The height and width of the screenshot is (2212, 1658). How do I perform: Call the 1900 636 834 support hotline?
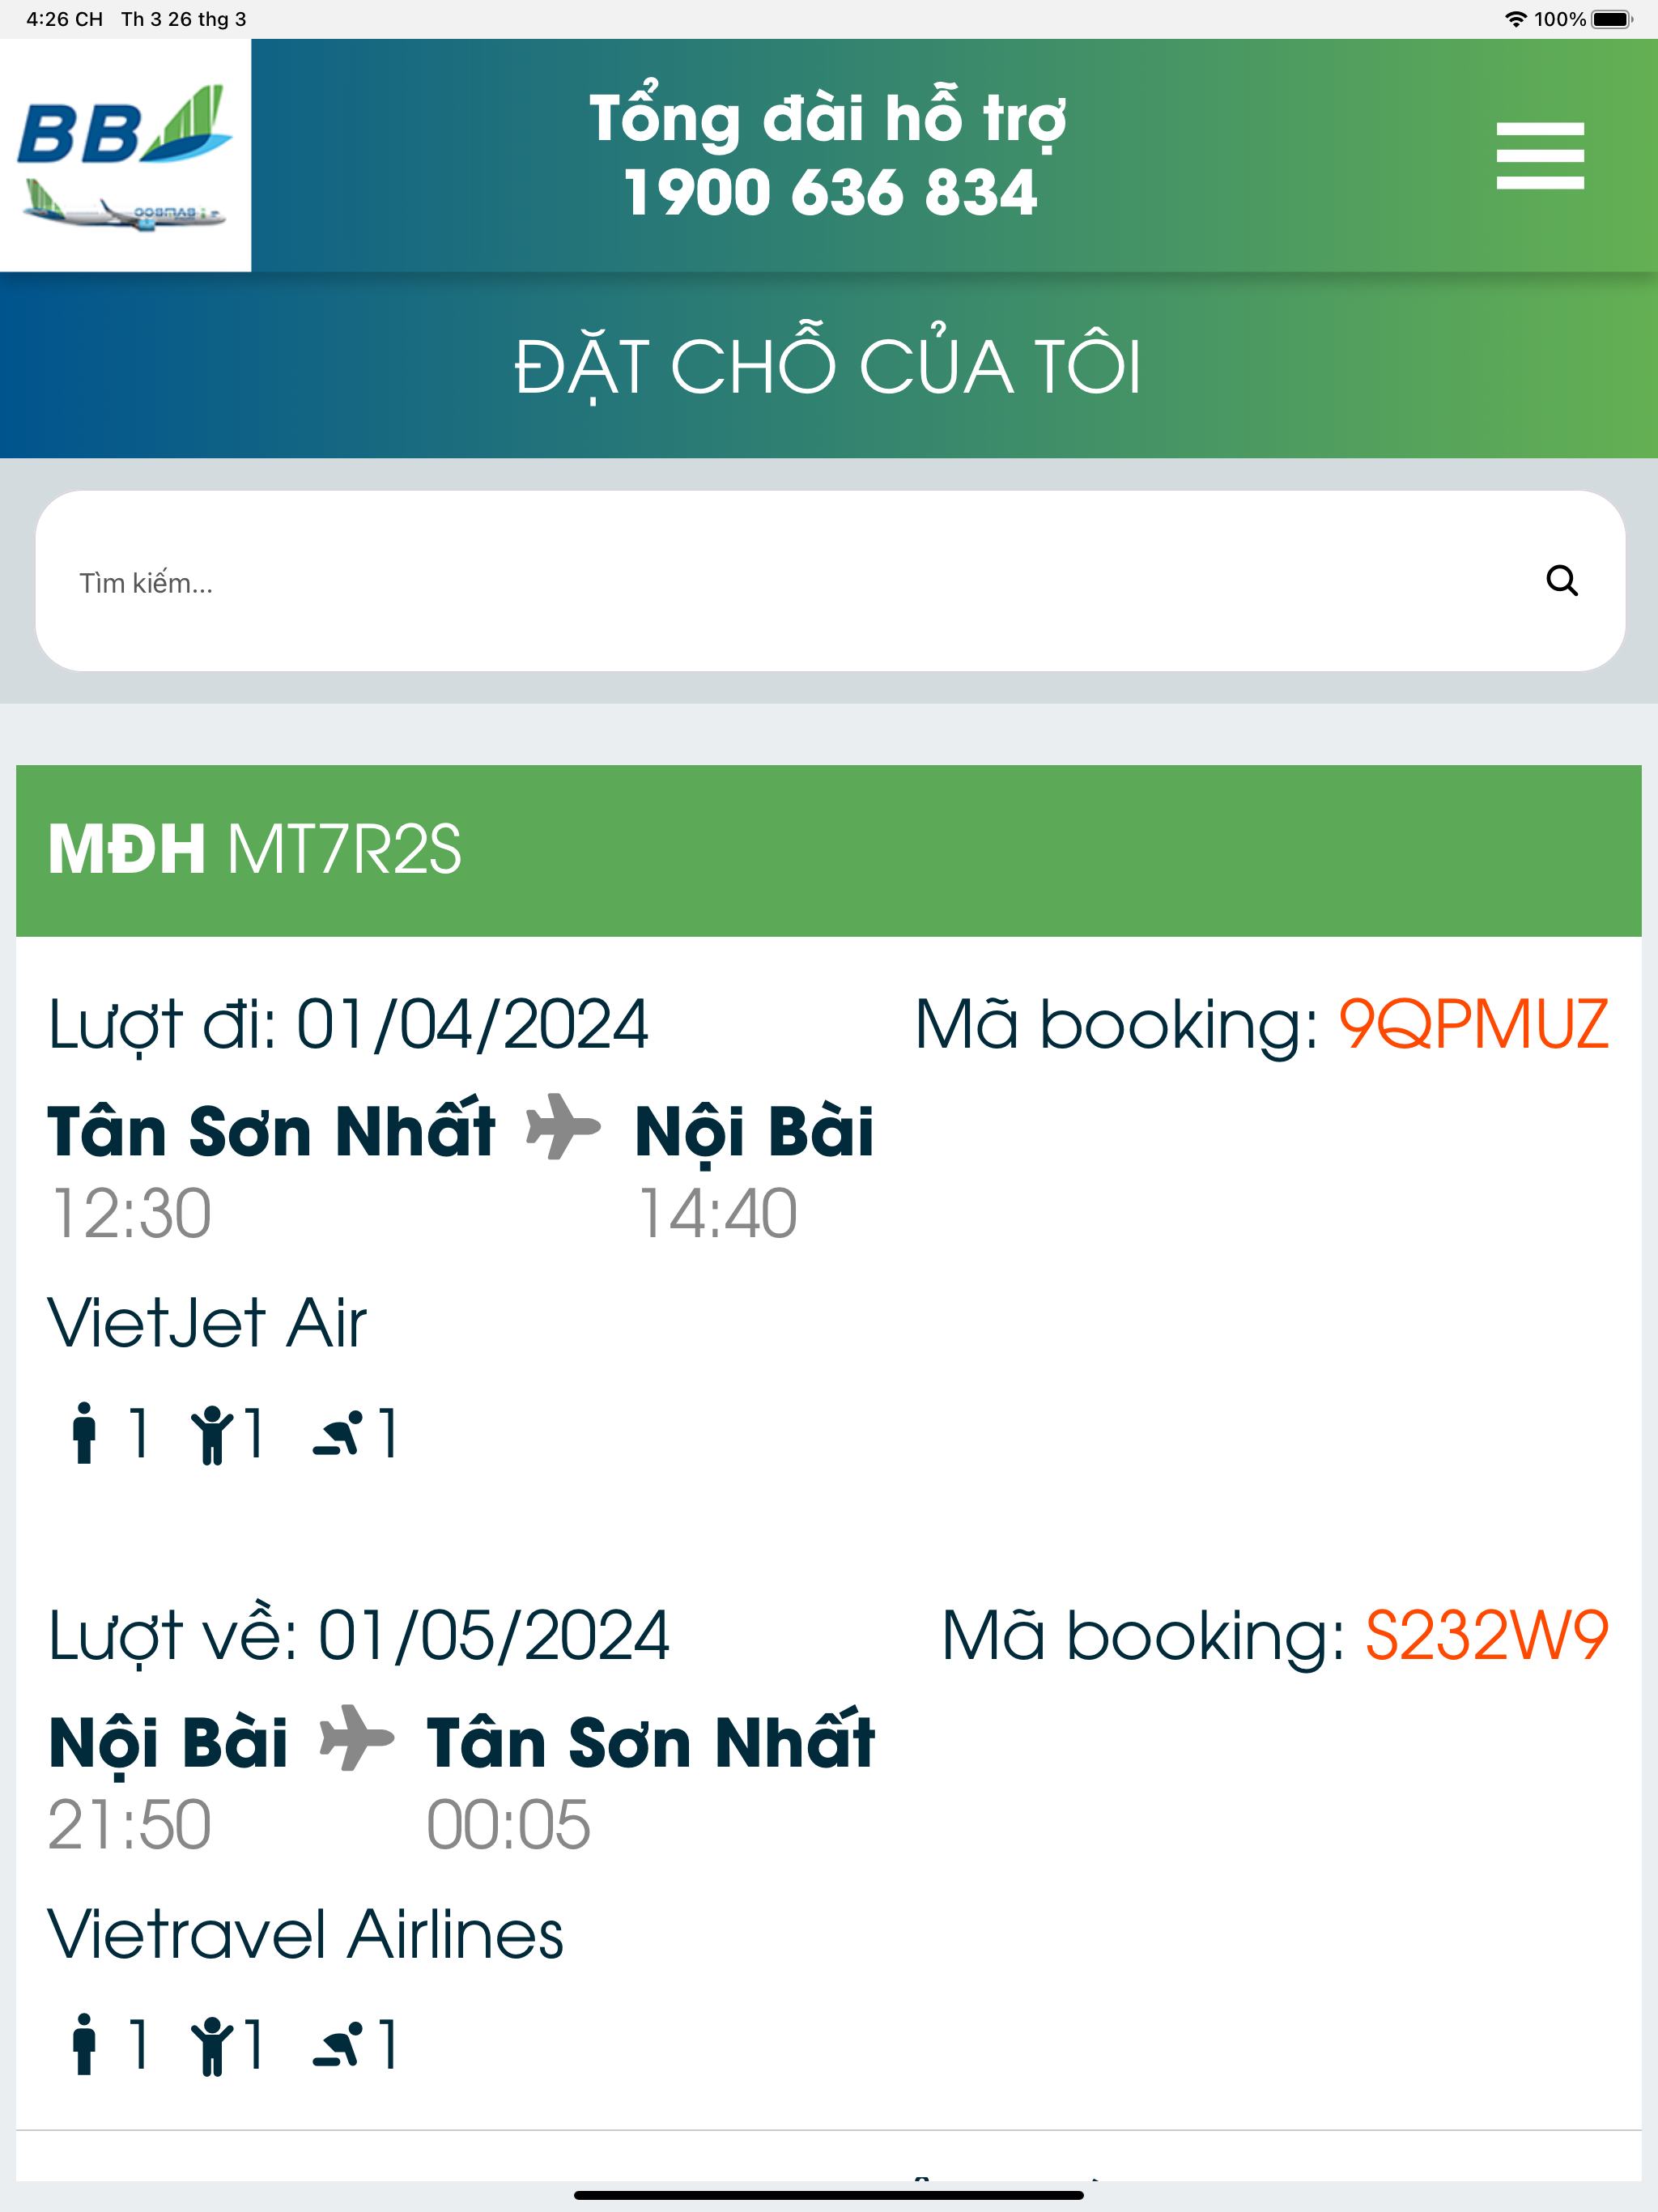[829, 192]
